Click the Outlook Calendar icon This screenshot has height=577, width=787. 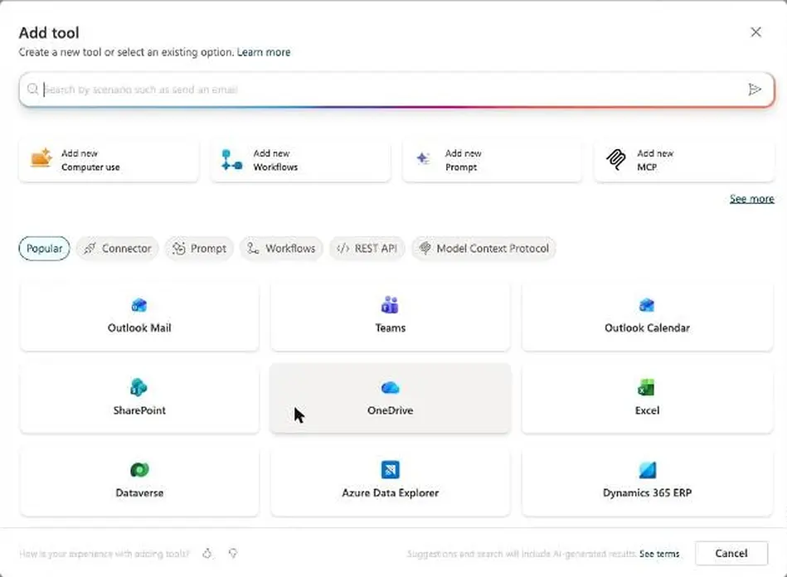point(647,304)
